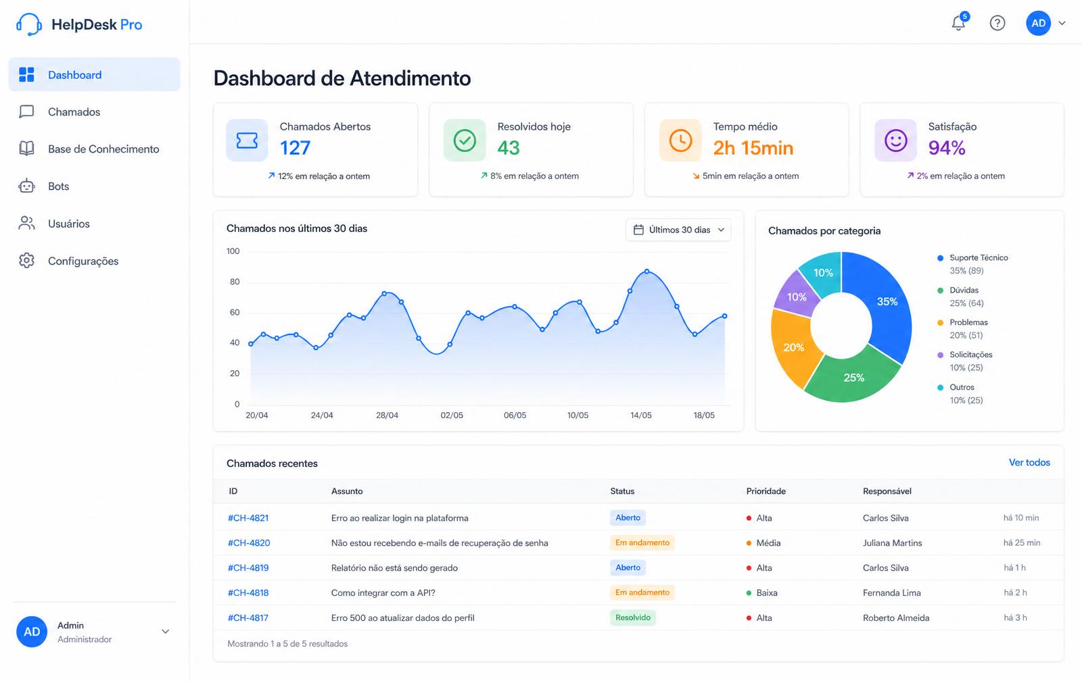
Task: Click the up arrow next to 12% trend
Action: [271, 176]
